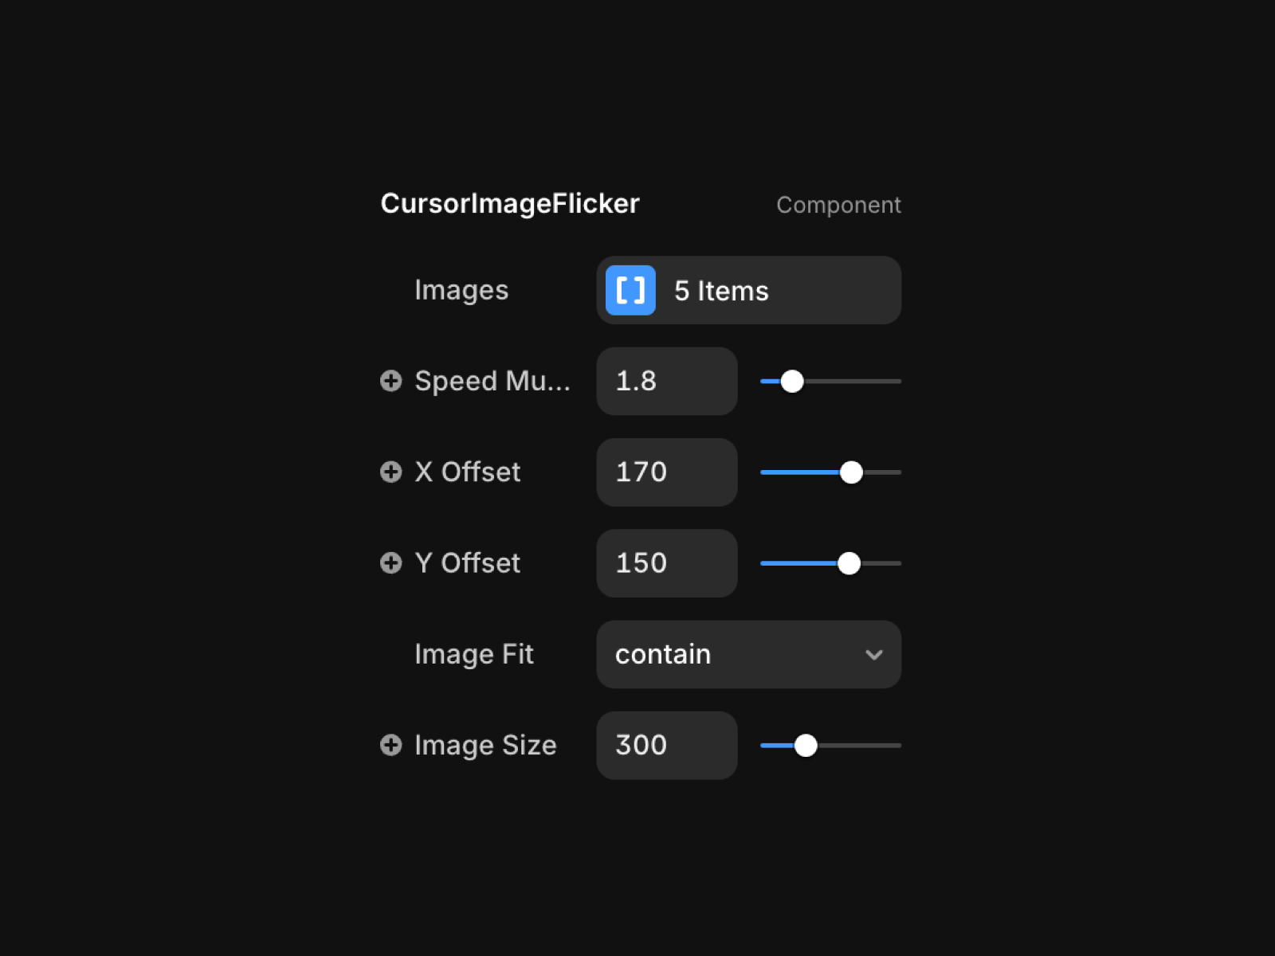Focus the Image Size field showing 300
This screenshot has height=956, width=1275.
coord(666,745)
